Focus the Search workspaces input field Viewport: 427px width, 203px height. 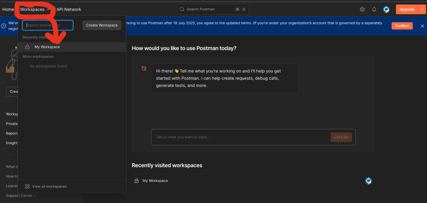coord(48,25)
